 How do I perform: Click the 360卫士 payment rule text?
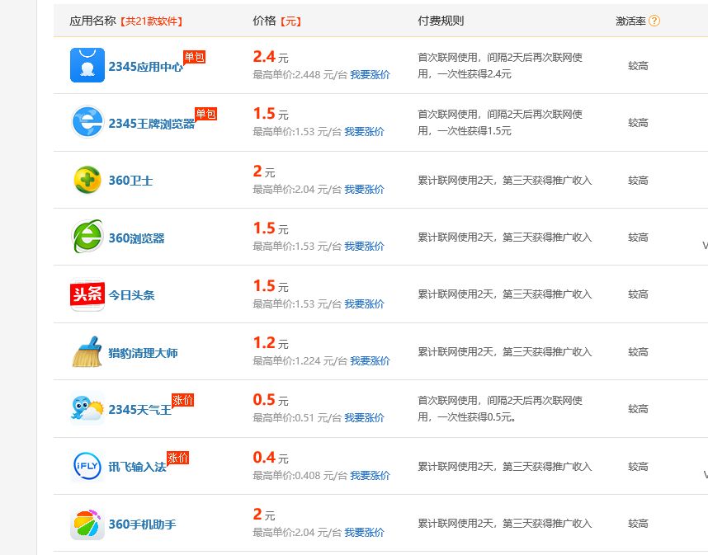click(504, 181)
